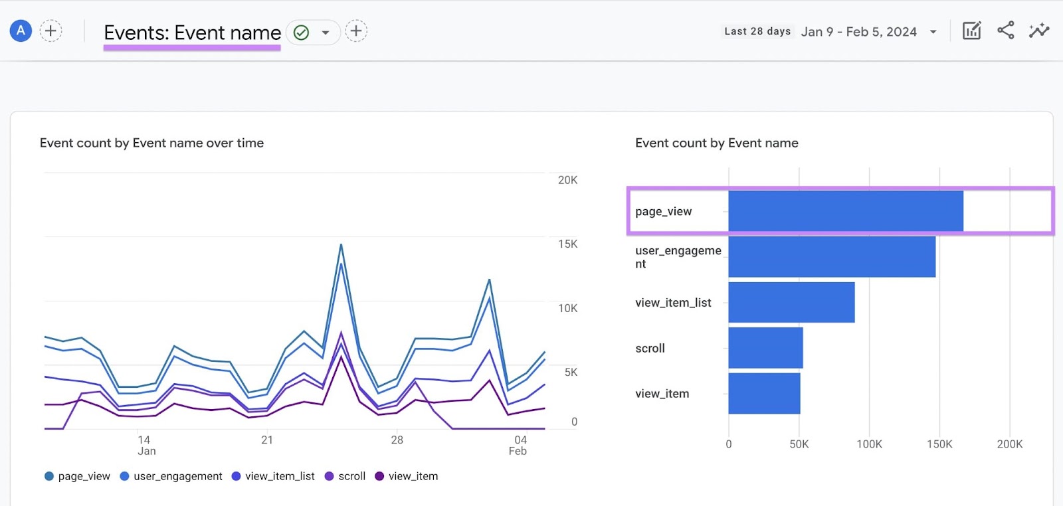Share this report
Viewport: 1063px width, 506px height.
click(1005, 31)
